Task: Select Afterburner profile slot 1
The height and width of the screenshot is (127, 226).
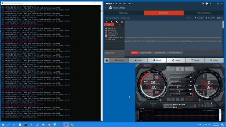Action: point(199,106)
